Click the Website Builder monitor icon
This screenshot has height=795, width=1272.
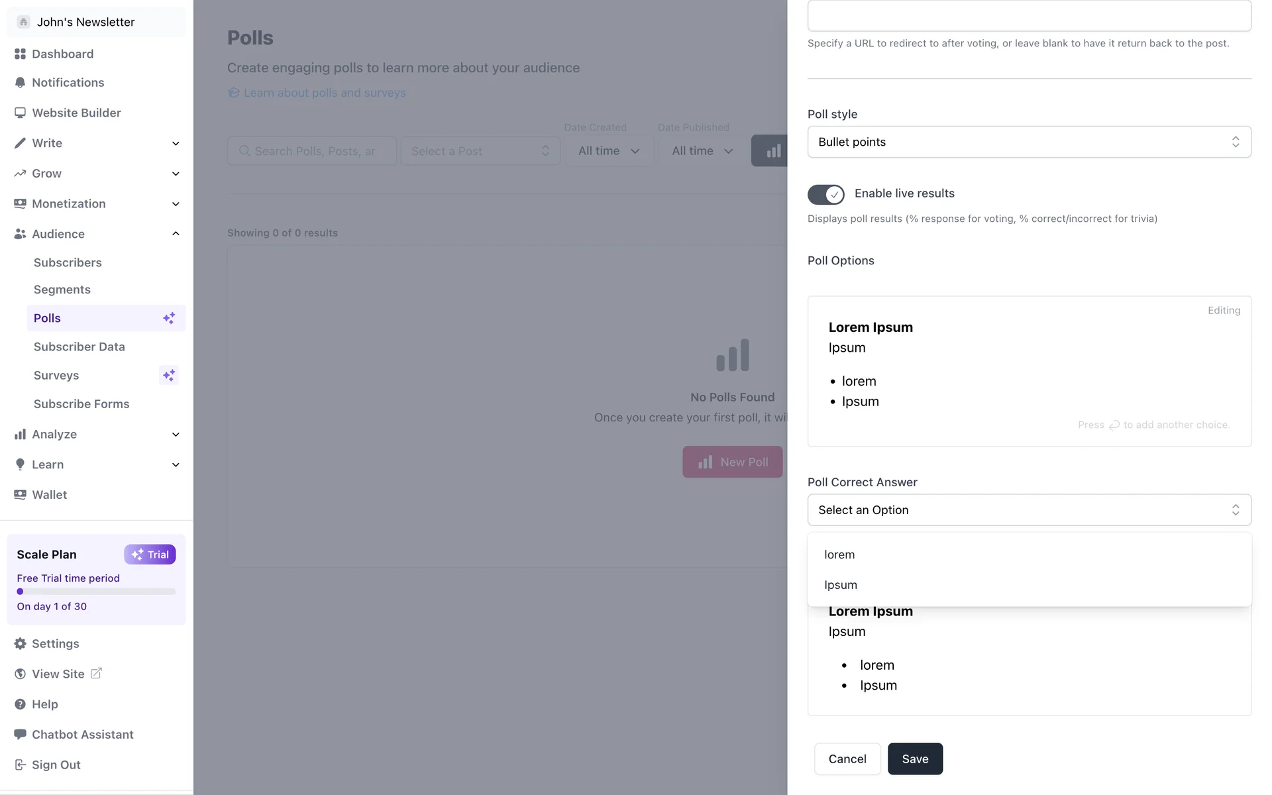[x=20, y=113]
